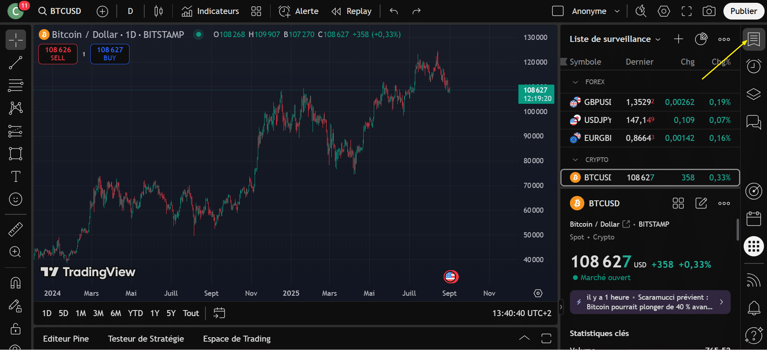This screenshot has height=350, width=767.
Task: Open the Testeur de Stratégie tab
Action: click(x=146, y=339)
